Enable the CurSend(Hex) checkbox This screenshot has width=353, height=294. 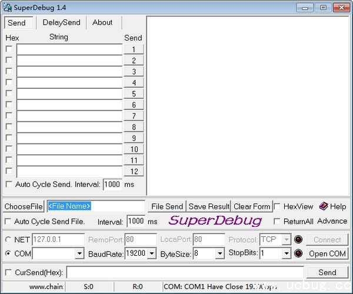click(x=8, y=273)
